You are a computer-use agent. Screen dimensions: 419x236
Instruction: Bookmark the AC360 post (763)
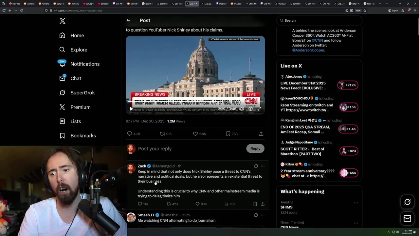coord(232,134)
